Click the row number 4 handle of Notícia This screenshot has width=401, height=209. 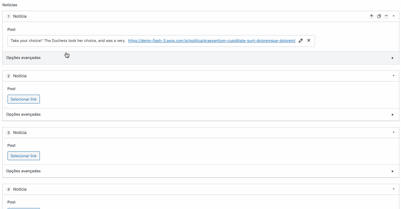(x=9, y=189)
